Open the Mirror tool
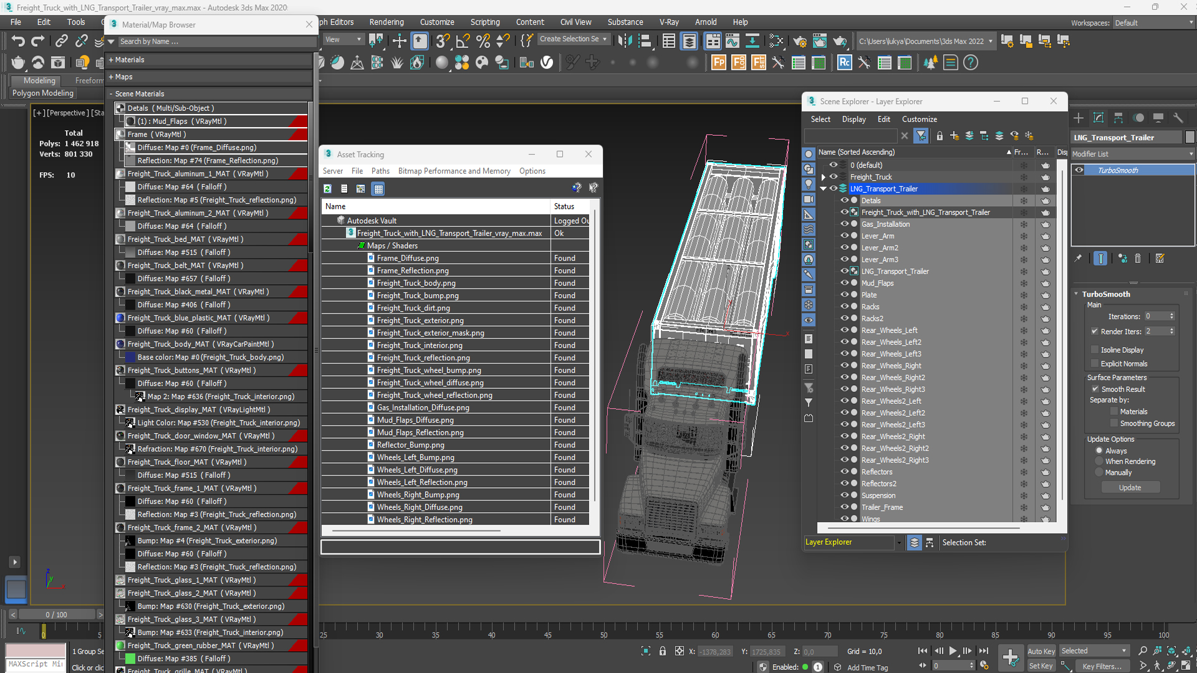The height and width of the screenshot is (673, 1197). 625,41
